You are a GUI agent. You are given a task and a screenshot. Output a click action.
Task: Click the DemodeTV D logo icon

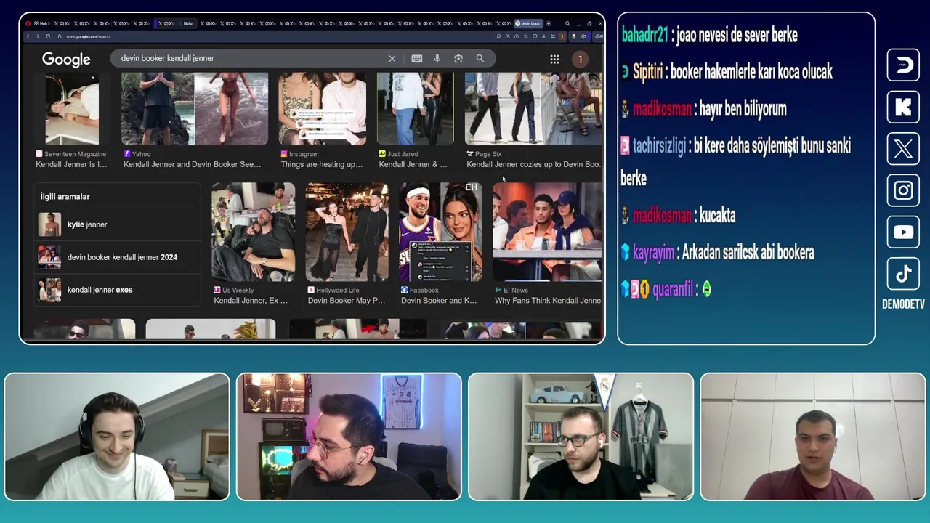click(903, 65)
